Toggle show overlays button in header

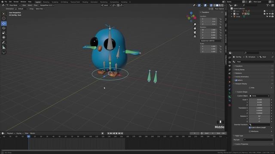coord(205,5)
